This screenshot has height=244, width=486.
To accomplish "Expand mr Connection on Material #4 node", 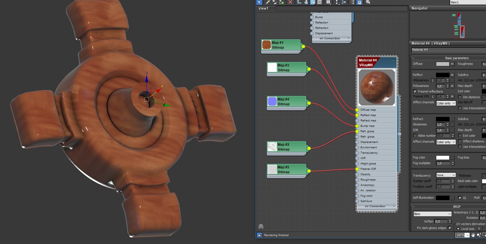I will pos(394,206).
